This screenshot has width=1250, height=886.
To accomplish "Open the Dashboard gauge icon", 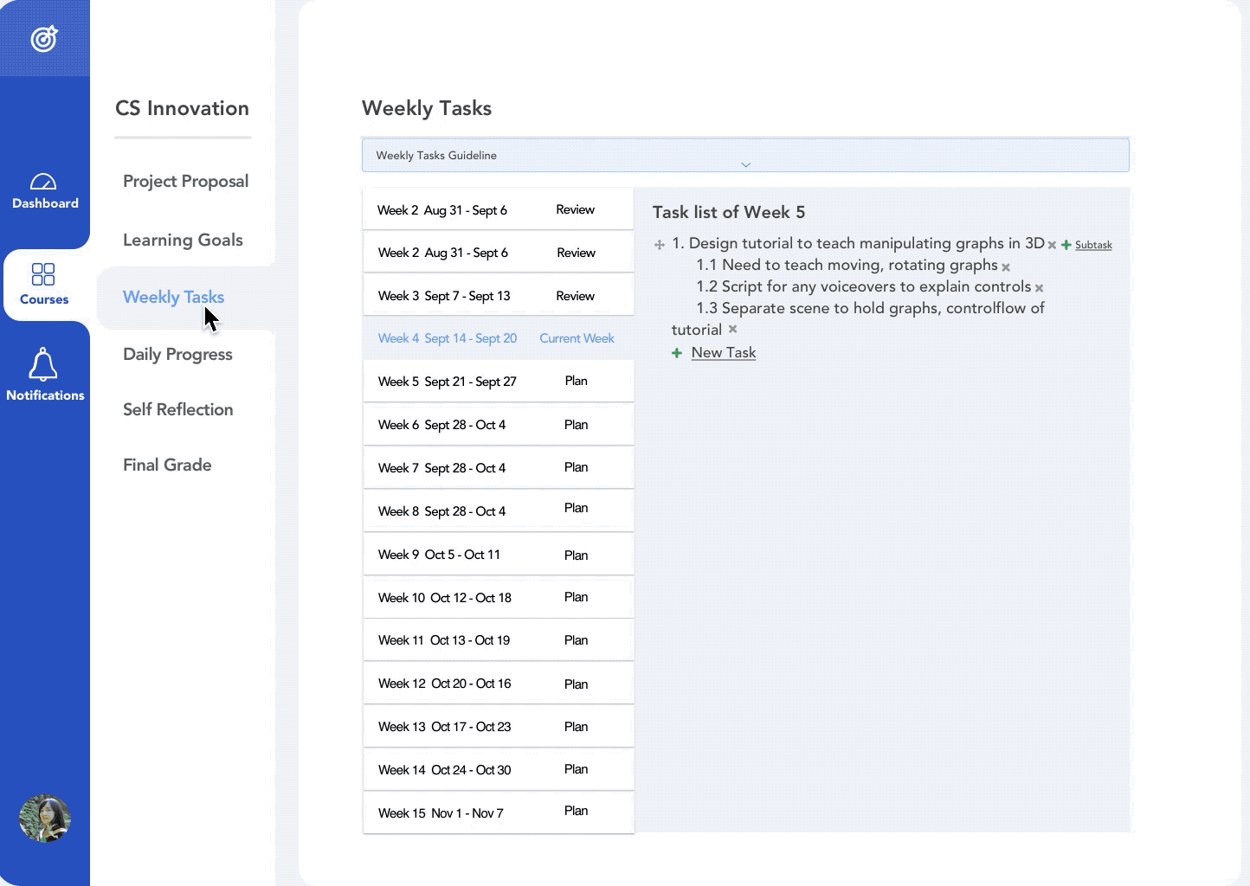I will point(43,182).
